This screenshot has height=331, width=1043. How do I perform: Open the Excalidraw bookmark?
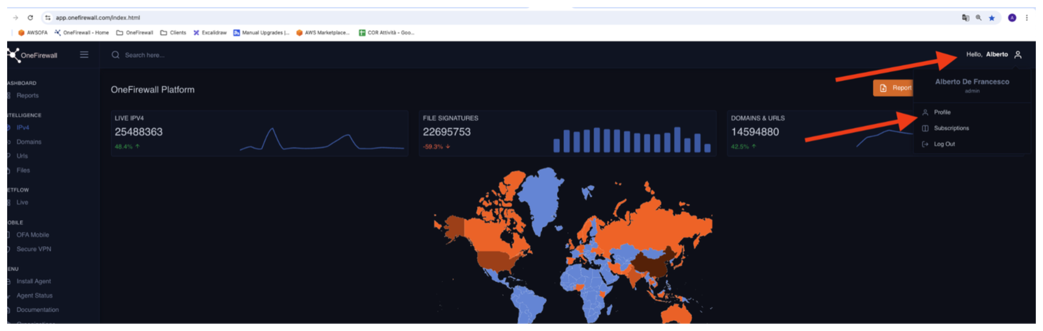coord(210,33)
